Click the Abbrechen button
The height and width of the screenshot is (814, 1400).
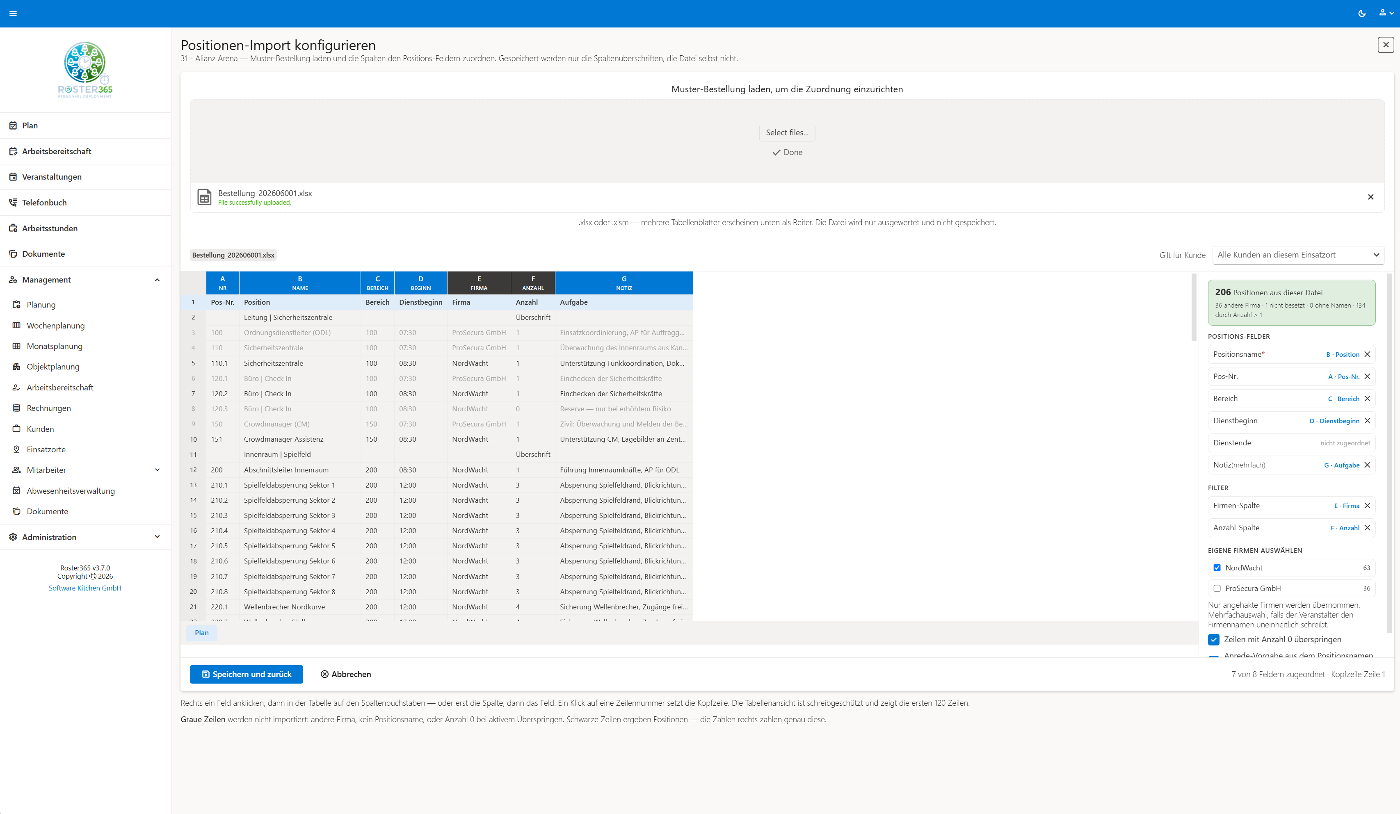(345, 674)
